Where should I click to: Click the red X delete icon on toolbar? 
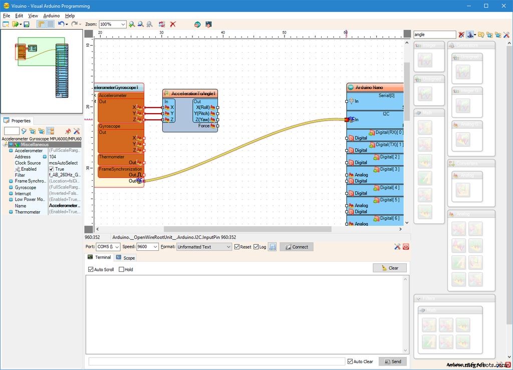[172, 24]
